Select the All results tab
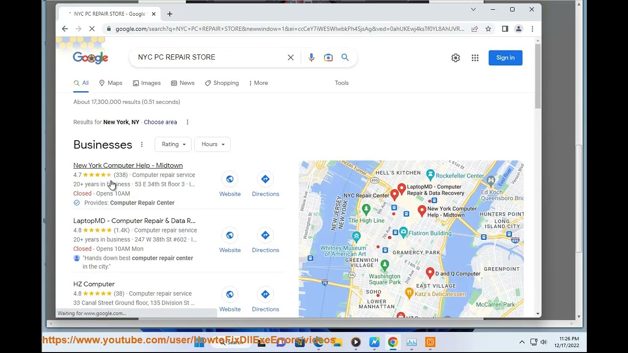Image resolution: width=628 pixels, height=353 pixels. click(x=81, y=83)
